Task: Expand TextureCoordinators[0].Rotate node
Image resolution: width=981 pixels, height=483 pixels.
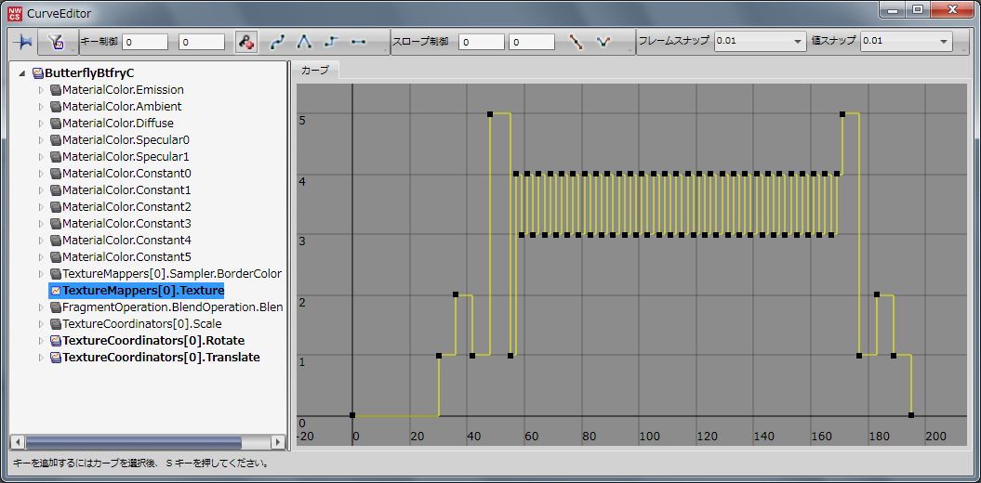Action: tap(40, 341)
